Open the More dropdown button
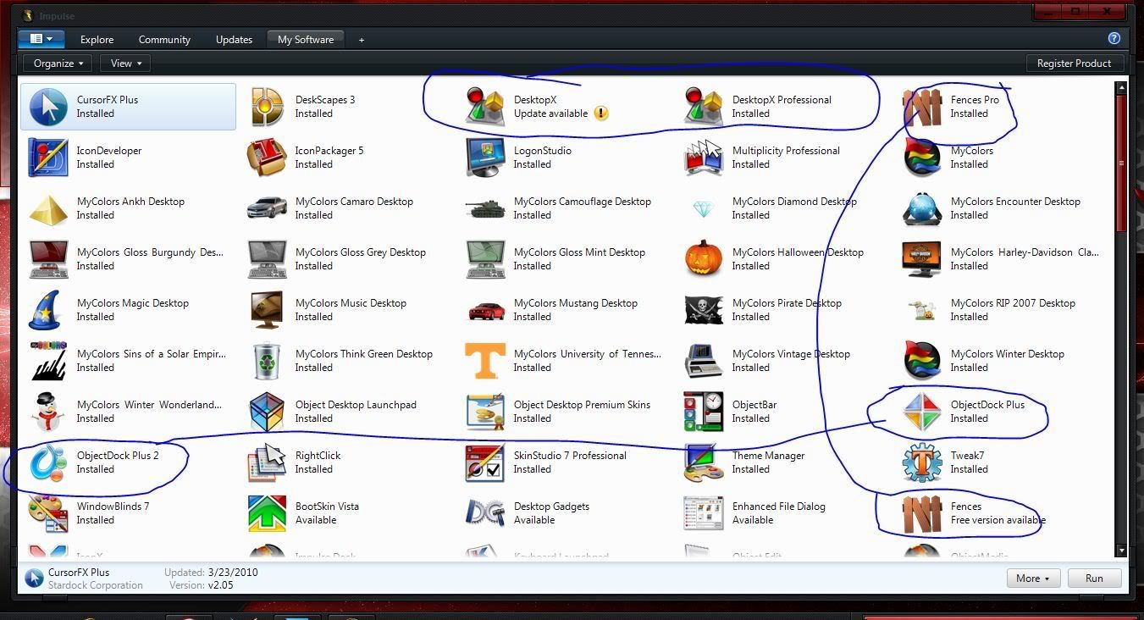This screenshot has height=620, width=1144. pyautogui.click(x=1032, y=578)
